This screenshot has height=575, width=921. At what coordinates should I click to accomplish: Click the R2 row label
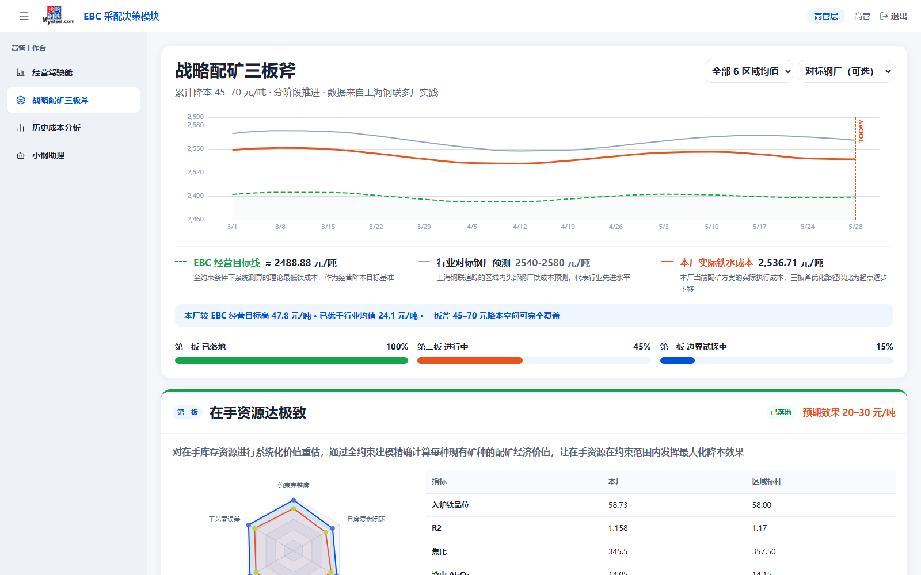click(x=436, y=528)
